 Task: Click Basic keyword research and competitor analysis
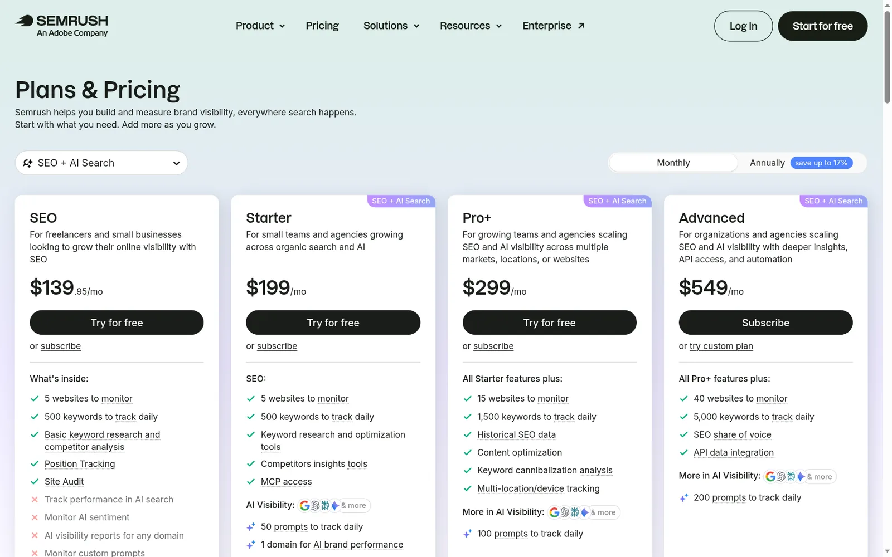[103, 441]
